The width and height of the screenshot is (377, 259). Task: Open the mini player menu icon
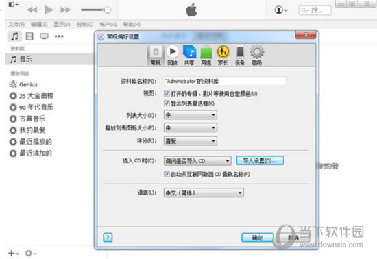pyautogui.click(x=13, y=5)
